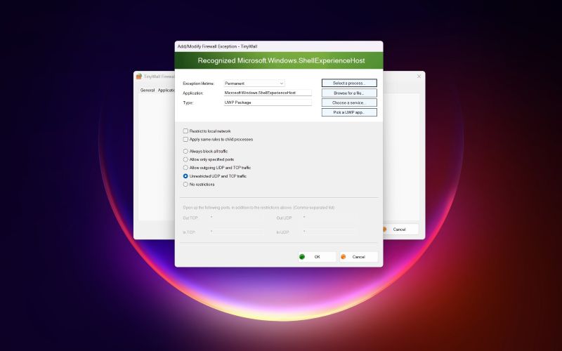This screenshot has height=351, width=562.
Task: Close the background TinyWall Firewall window
Action: (x=419, y=77)
